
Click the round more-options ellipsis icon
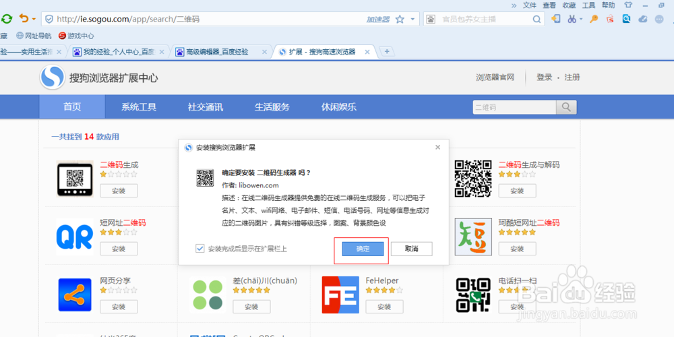pyautogui.click(x=659, y=19)
